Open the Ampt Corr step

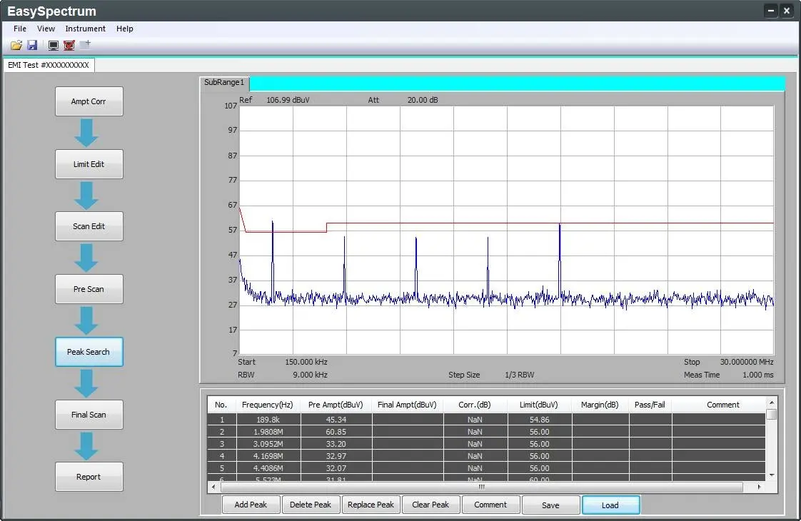pos(89,101)
